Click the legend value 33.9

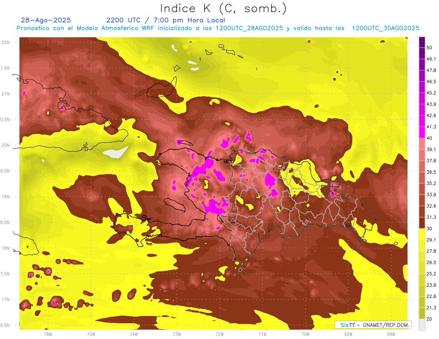tap(431, 195)
